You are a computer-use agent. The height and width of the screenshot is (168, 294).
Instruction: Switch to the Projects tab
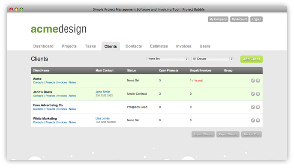(69, 46)
